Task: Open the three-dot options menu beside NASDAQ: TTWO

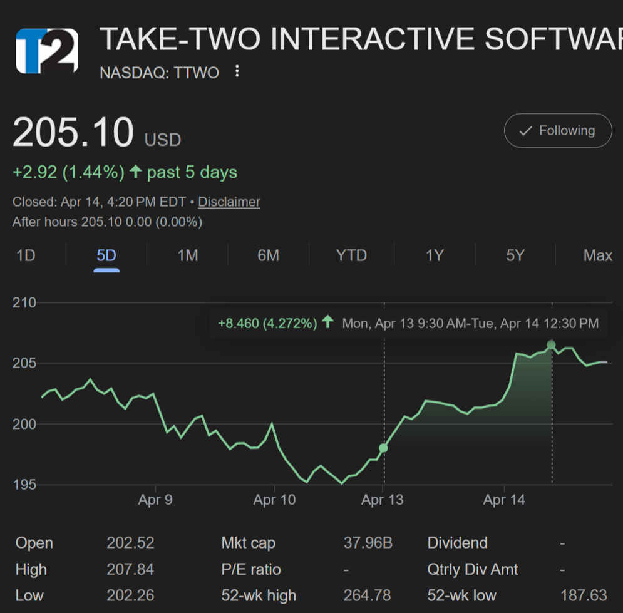Action: pos(237,71)
